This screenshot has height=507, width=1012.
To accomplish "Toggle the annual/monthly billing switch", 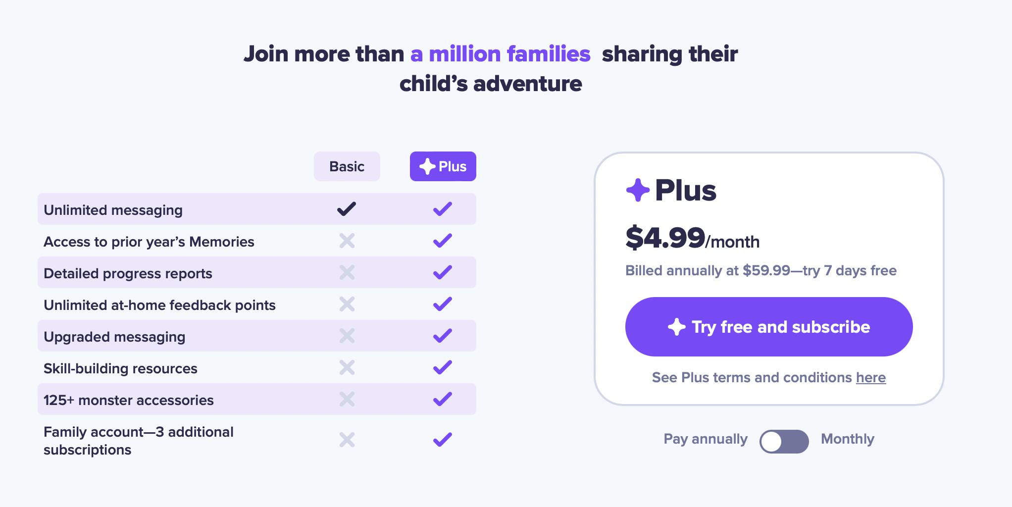I will pyautogui.click(x=784, y=441).
